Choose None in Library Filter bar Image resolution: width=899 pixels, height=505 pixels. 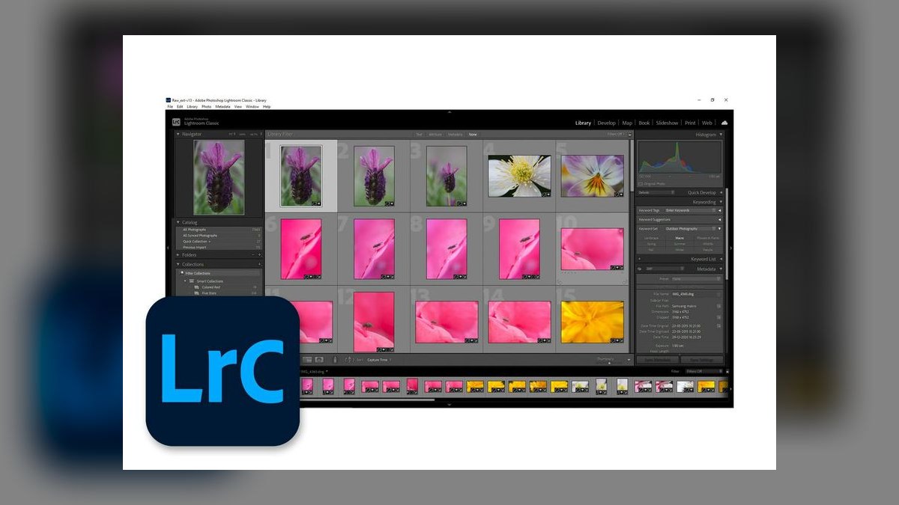pos(473,135)
